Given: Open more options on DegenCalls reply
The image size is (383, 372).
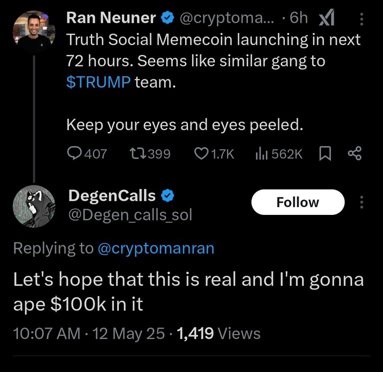Looking at the screenshot, I should (362, 202).
